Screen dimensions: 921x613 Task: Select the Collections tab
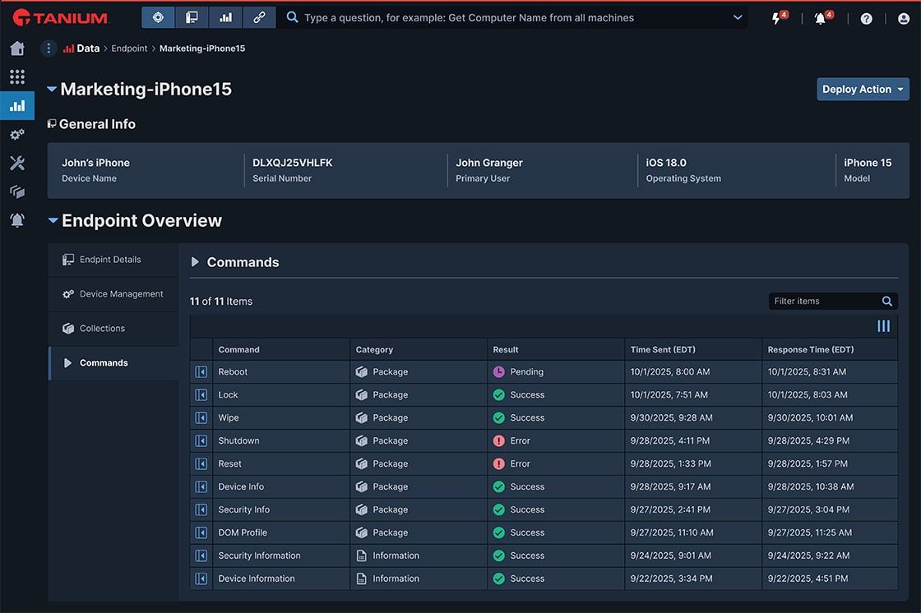coord(113,328)
